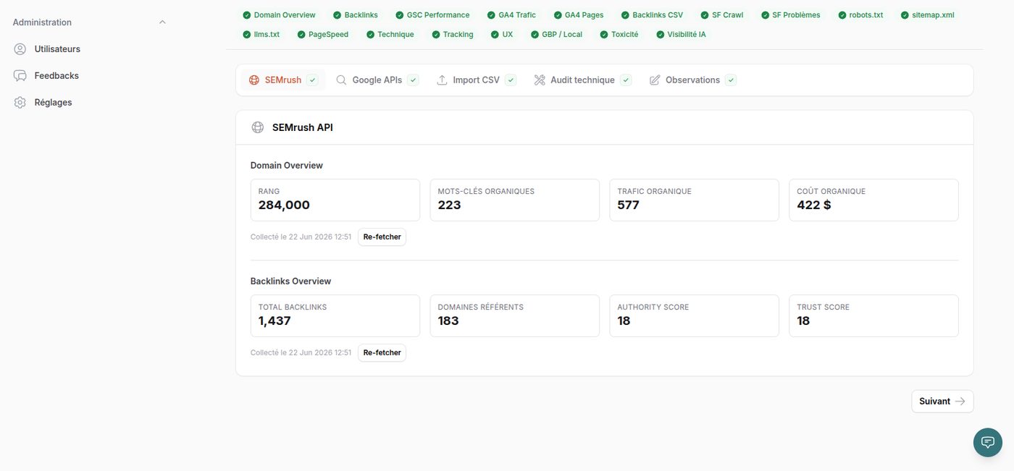Image resolution: width=1014 pixels, height=471 pixels.
Task: Click the Backlinks CSV status chip
Action: tap(652, 15)
